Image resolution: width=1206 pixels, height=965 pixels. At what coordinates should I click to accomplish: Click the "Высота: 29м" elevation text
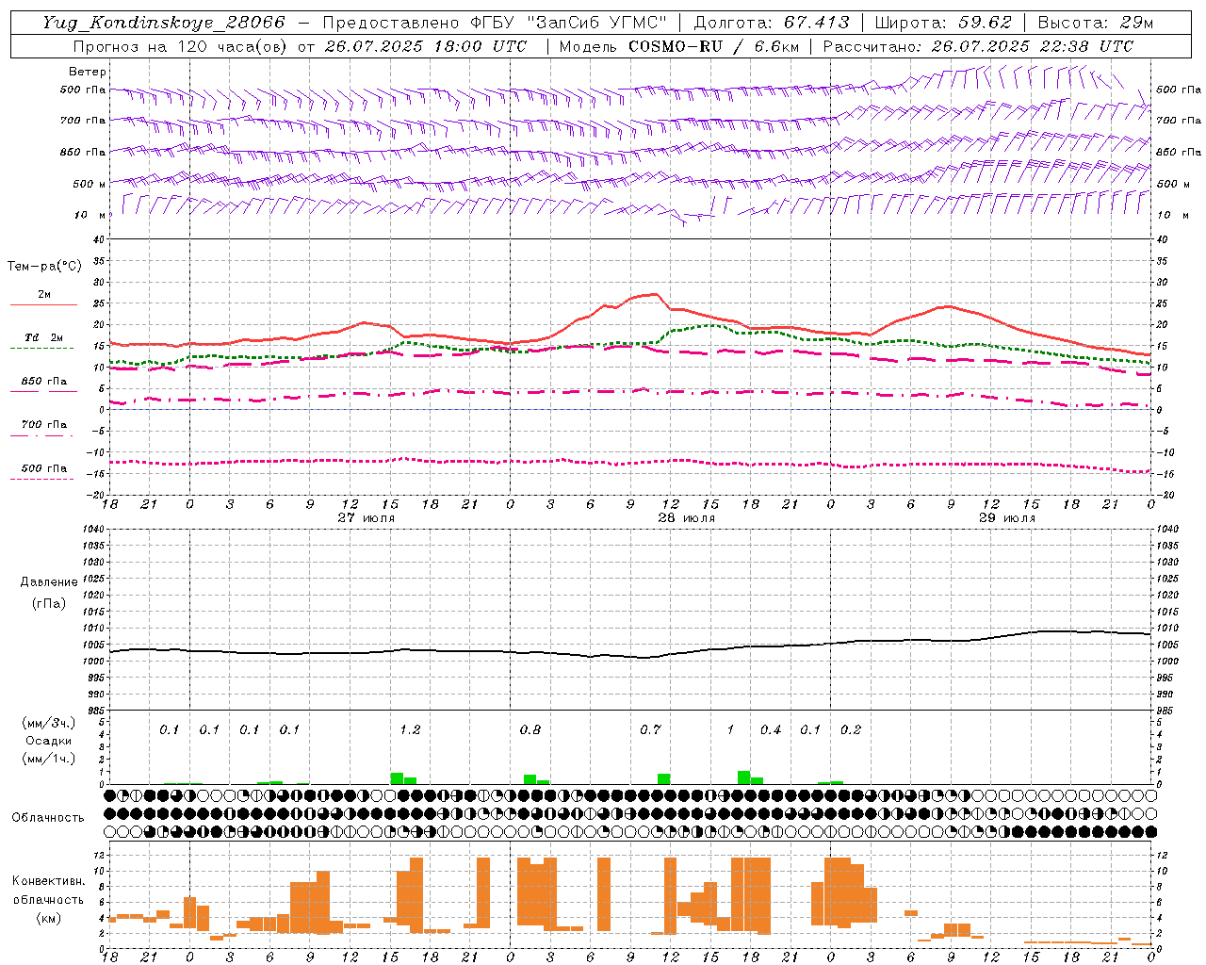[x=1095, y=23]
